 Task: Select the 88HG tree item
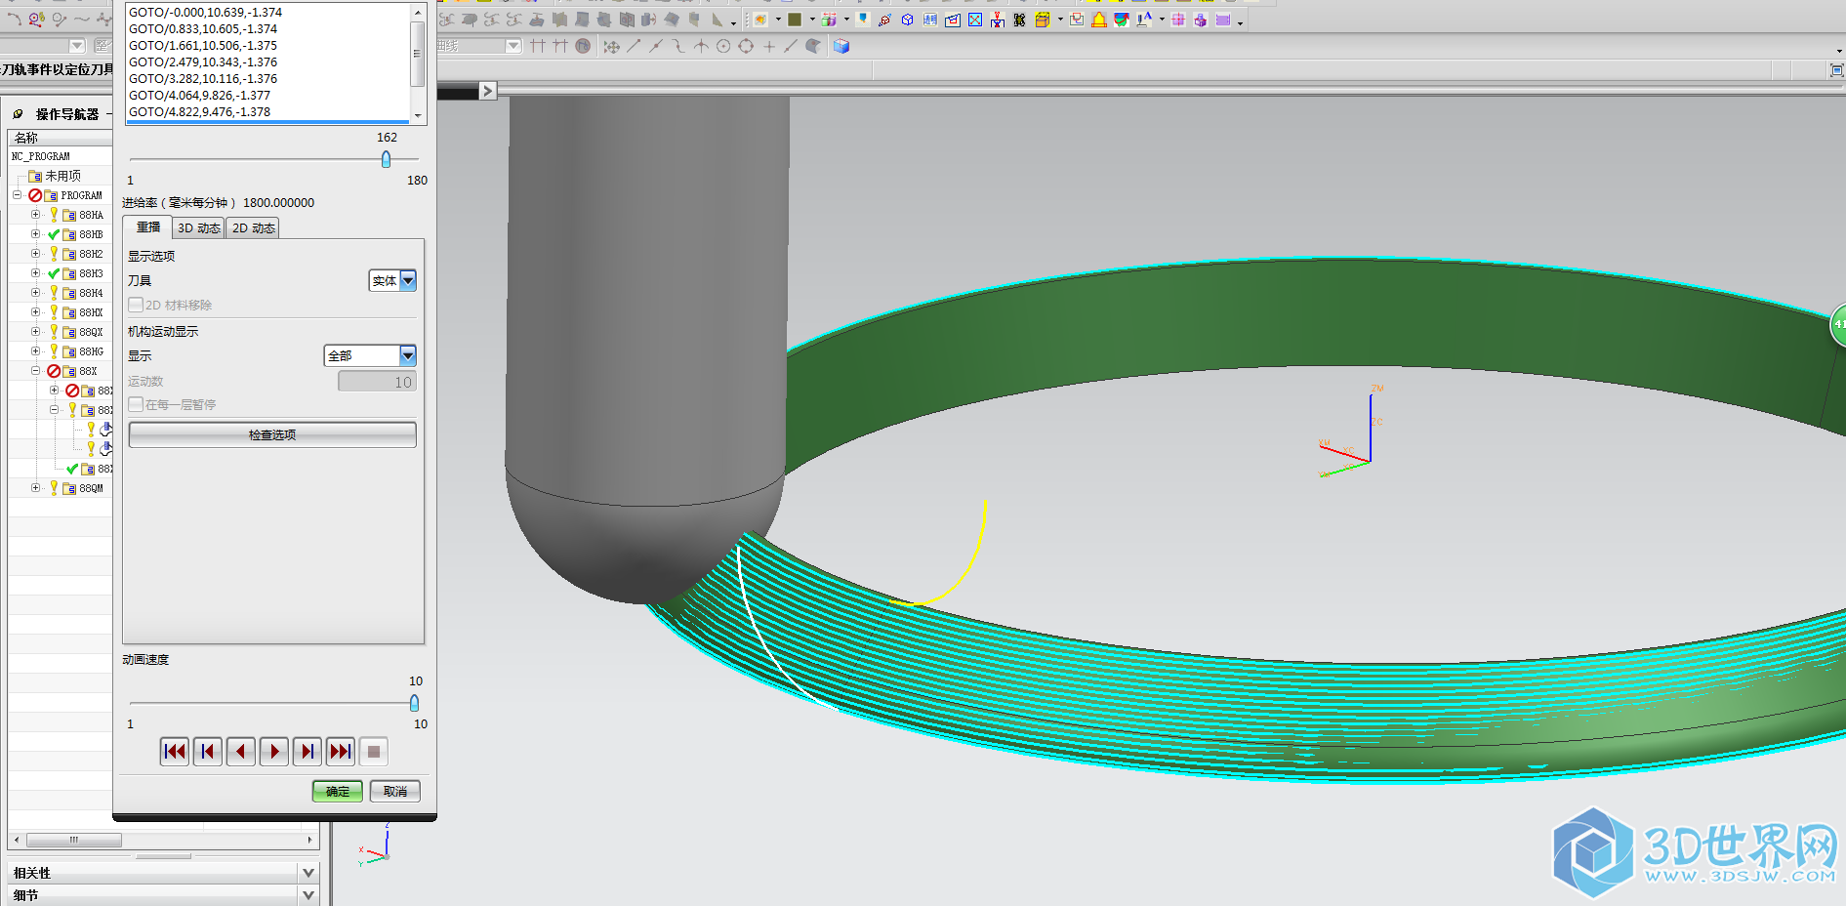tap(91, 351)
